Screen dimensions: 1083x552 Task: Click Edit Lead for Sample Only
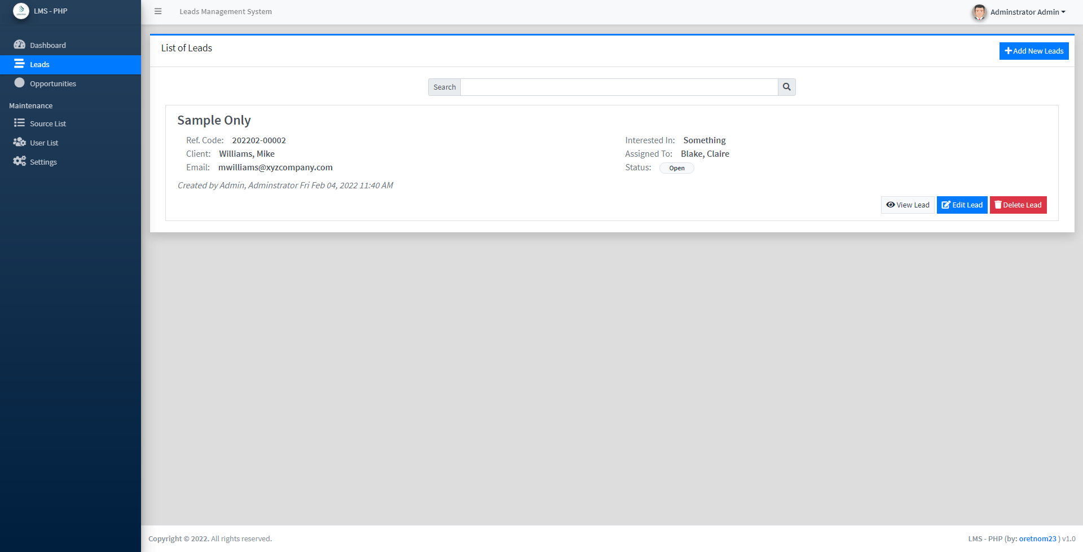click(962, 205)
